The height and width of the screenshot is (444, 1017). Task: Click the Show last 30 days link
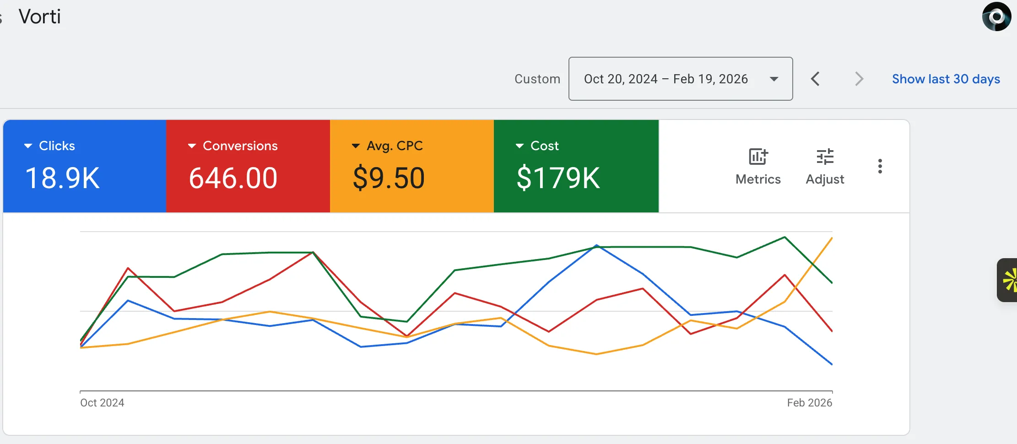point(946,79)
